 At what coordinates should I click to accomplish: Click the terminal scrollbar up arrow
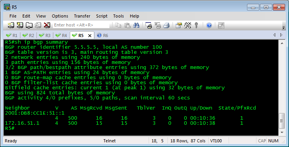pos(282,43)
